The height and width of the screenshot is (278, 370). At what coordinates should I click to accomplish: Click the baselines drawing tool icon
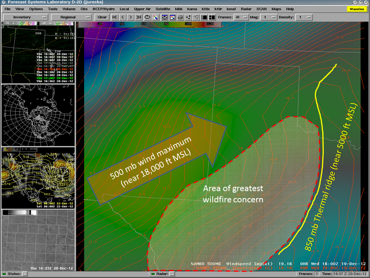[196, 17]
